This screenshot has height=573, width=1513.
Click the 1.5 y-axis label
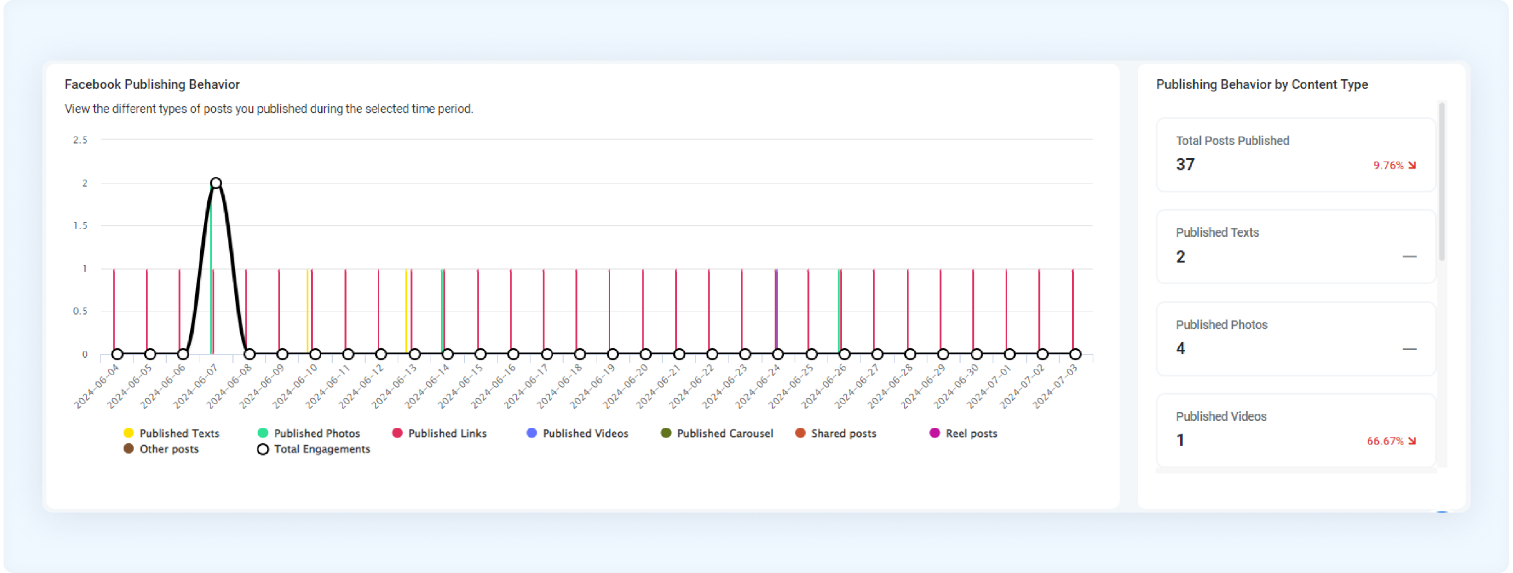click(81, 225)
